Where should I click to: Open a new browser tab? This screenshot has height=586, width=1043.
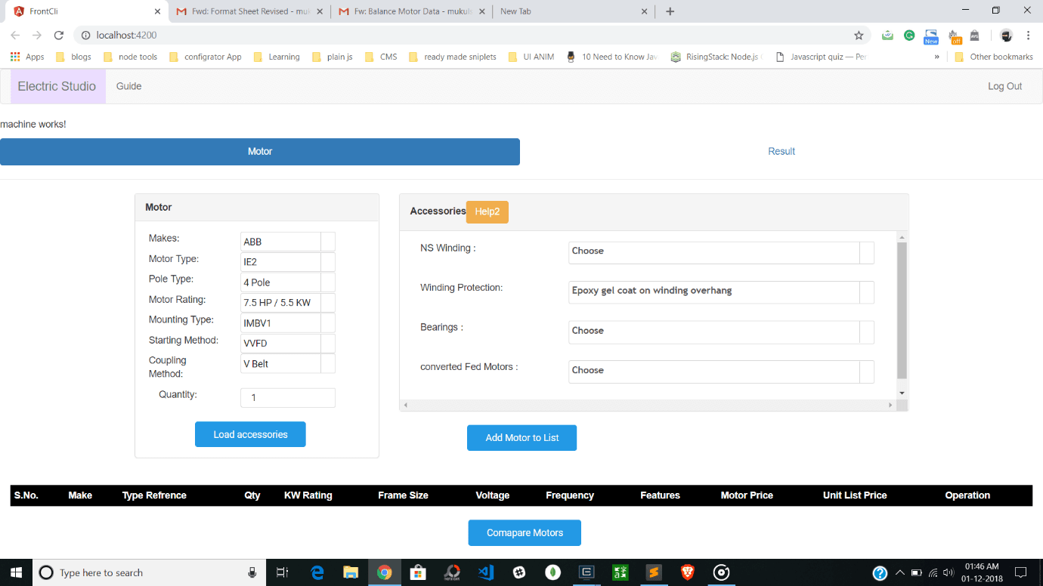pos(670,11)
